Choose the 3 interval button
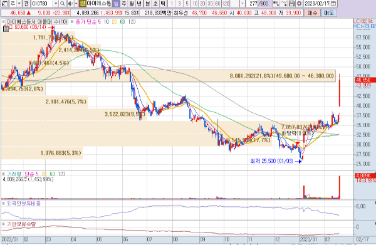 point(179,3)
